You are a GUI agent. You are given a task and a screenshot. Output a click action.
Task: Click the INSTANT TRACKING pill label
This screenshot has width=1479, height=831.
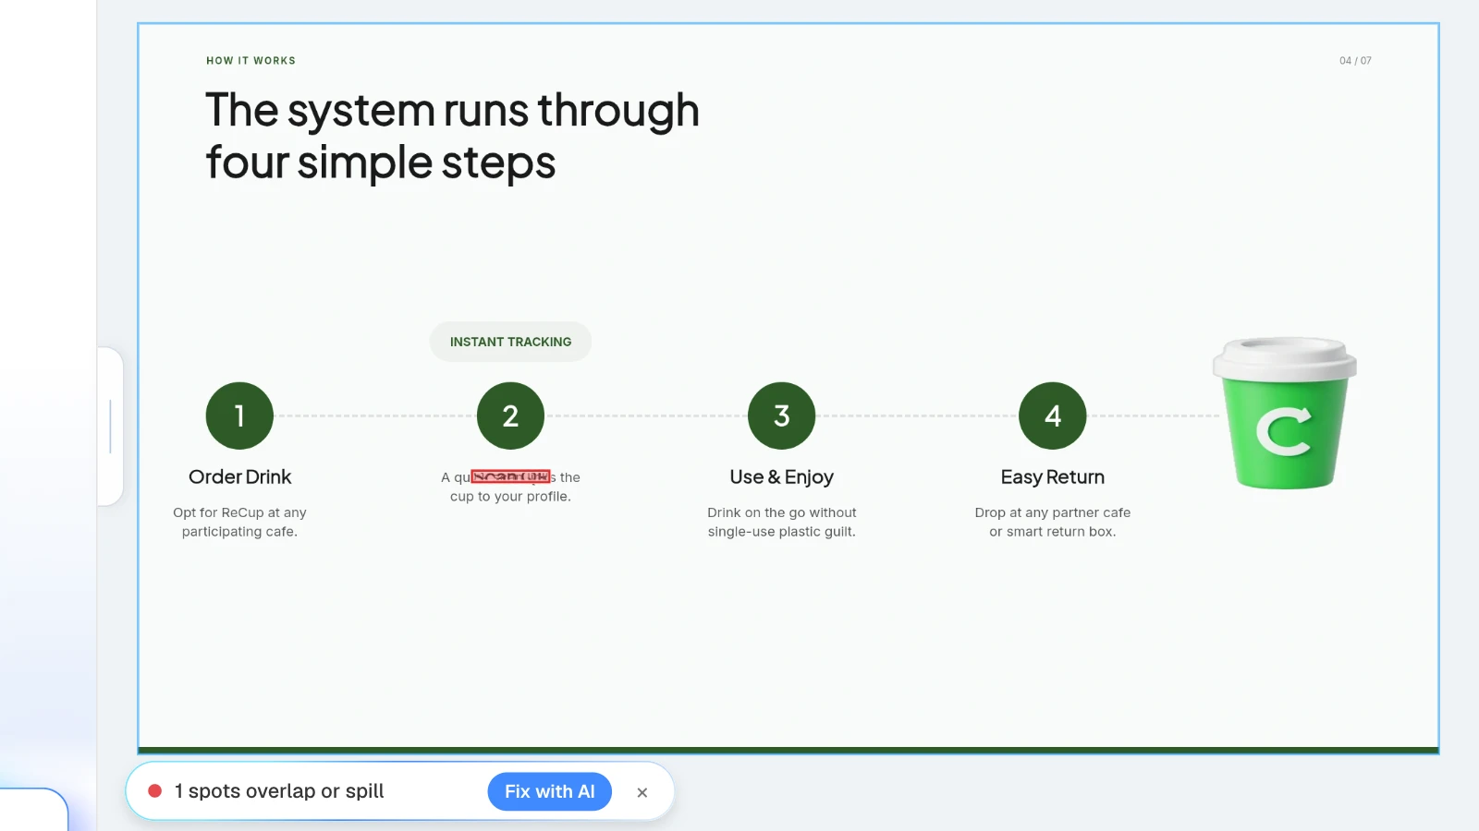510,342
